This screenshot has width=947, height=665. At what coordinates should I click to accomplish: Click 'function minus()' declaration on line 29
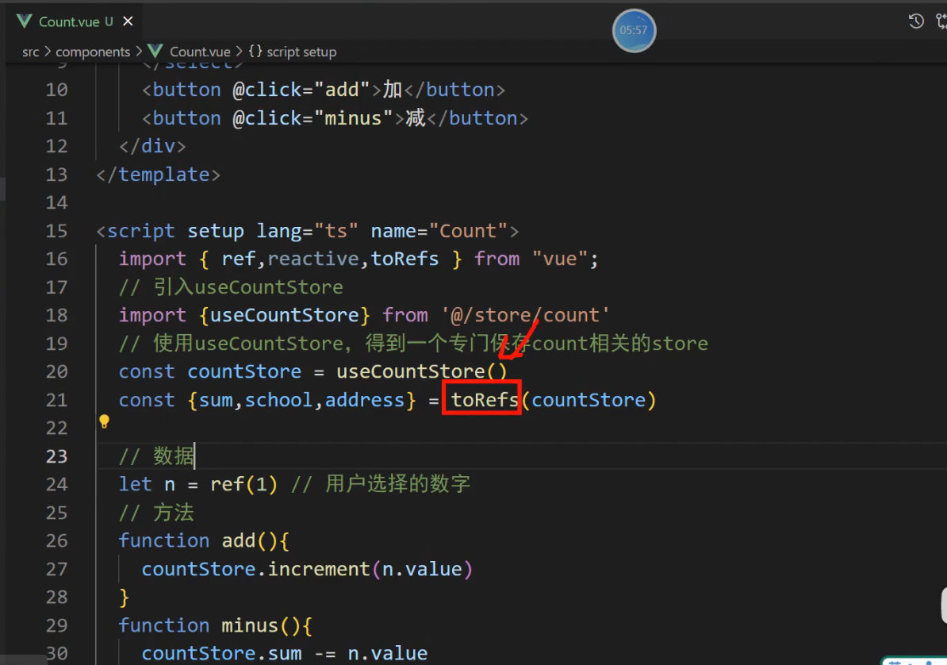pos(209,625)
